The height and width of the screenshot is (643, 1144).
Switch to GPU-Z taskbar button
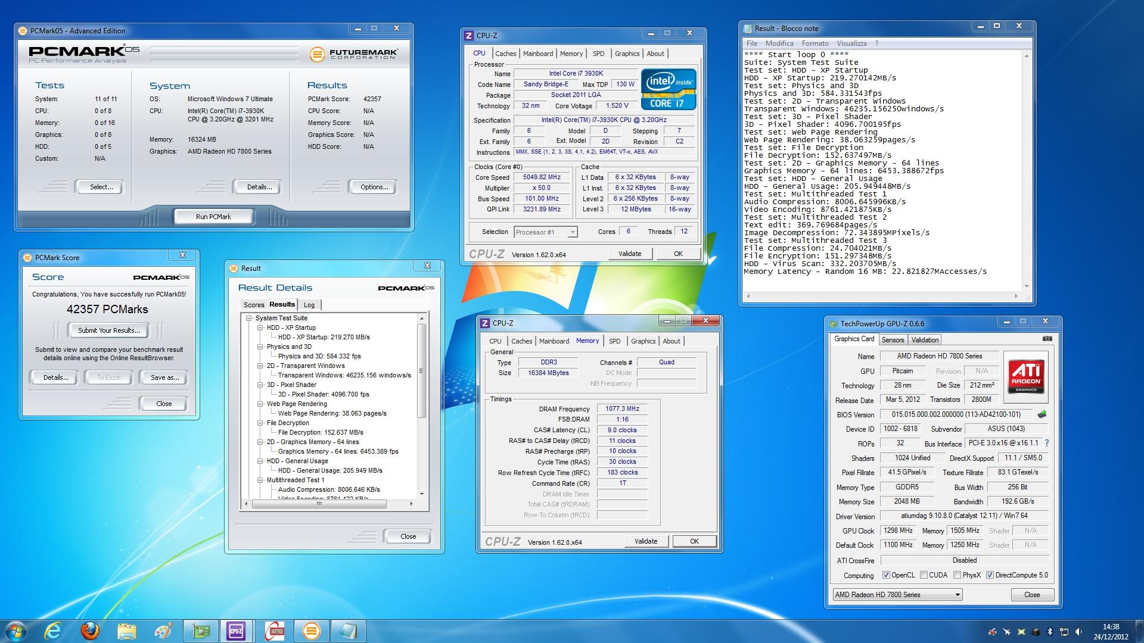(x=200, y=631)
